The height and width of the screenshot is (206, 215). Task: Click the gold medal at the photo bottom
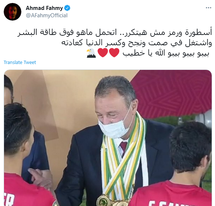pos(103,201)
